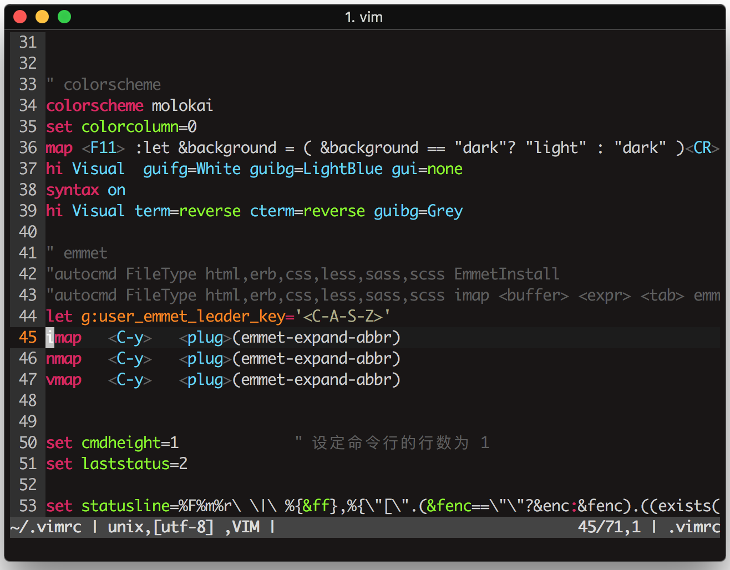Viewport: 730px width, 570px height.
Task: Click the 'guibg=Grey' setting
Action: [418, 211]
